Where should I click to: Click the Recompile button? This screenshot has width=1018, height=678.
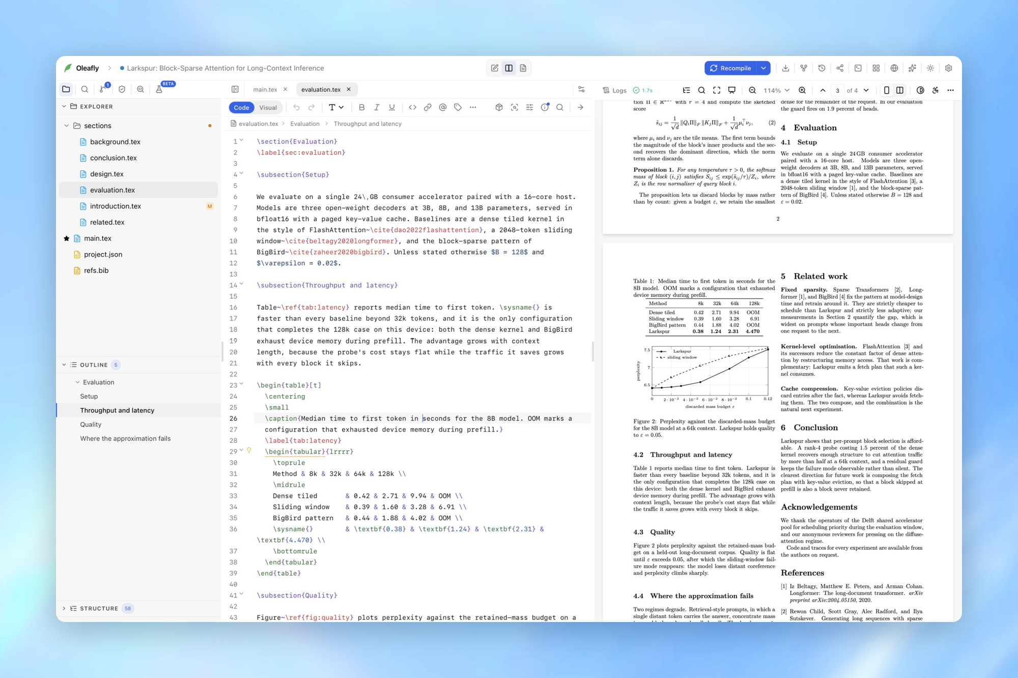[x=730, y=68]
